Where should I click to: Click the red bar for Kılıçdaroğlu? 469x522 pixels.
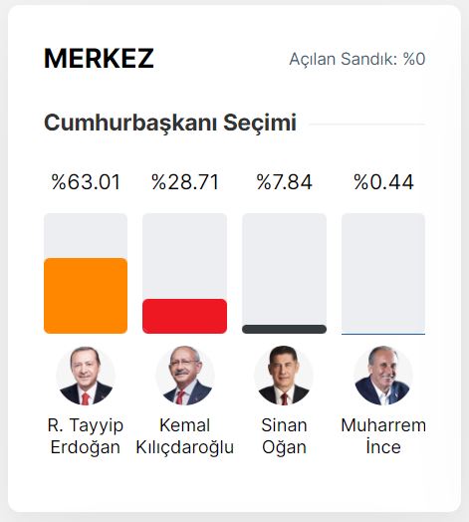pos(185,316)
